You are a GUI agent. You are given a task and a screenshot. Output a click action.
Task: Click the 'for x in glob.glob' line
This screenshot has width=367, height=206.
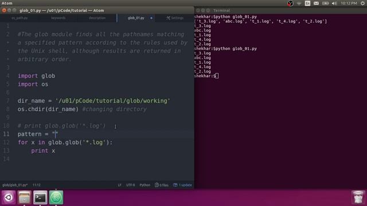tap(65, 142)
